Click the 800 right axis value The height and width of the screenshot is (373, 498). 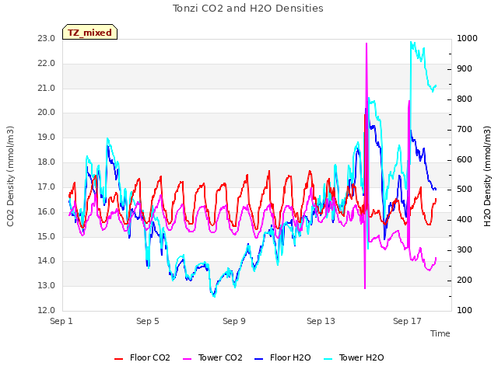tap(465, 99)
